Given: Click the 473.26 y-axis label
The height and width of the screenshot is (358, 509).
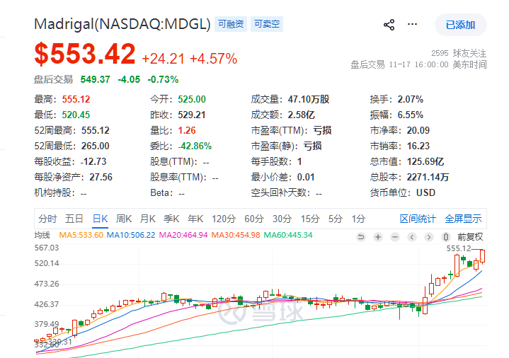Looking at the screenshot, I should click(x=47, y=284).
